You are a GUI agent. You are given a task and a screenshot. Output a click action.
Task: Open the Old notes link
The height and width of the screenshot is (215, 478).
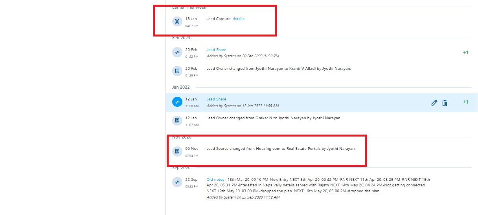click(215, 180)
